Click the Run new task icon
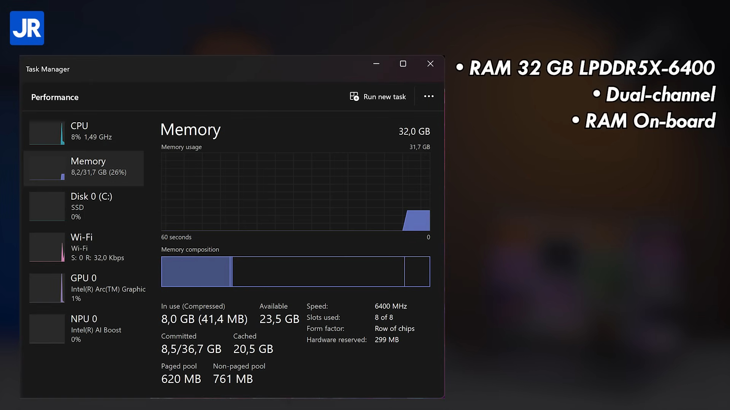Viewport: 730px width, 410px height. click(x=354, y=96)
